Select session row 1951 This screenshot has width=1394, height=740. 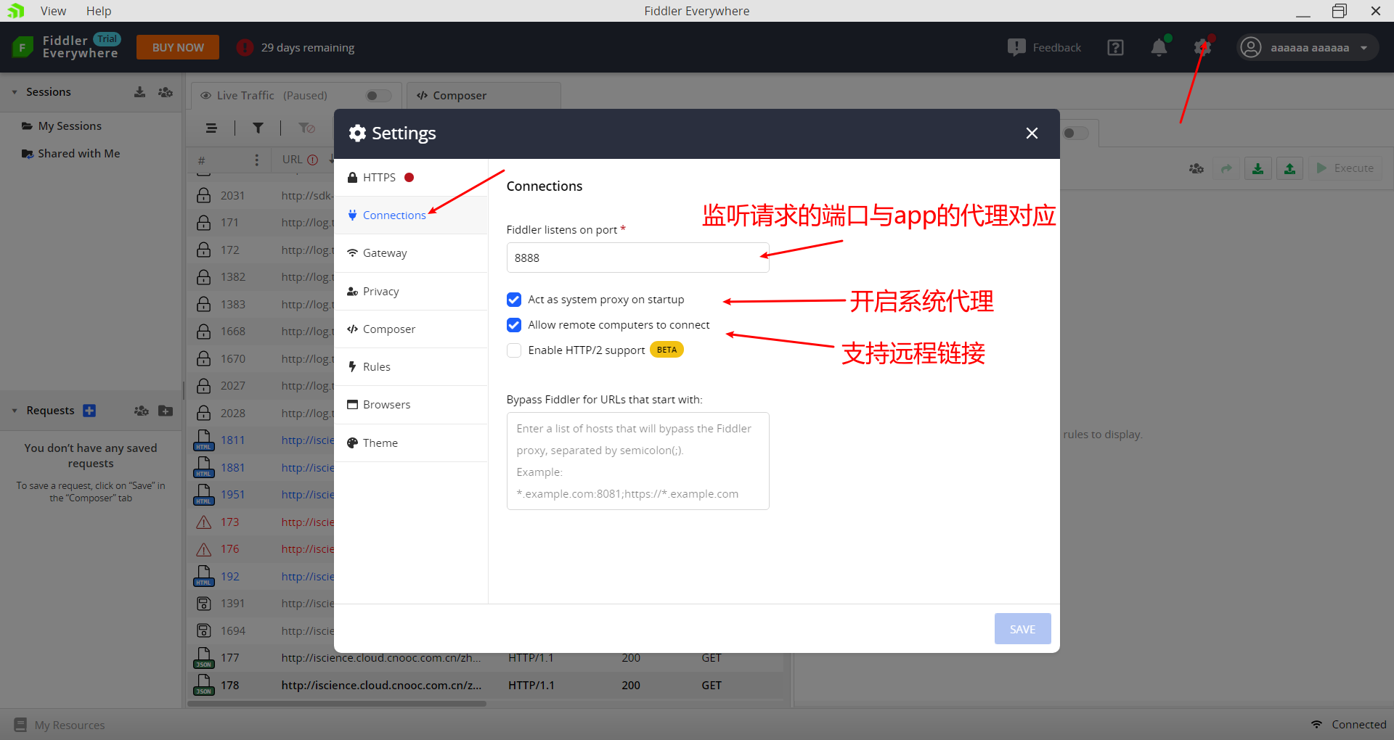[x=261, y=495]
